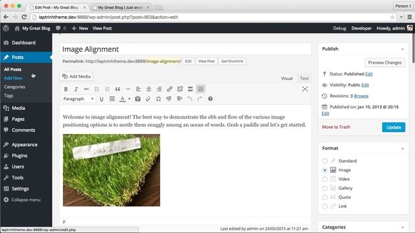
Task: Click Preview Changes button
Action: pos(385,63)
